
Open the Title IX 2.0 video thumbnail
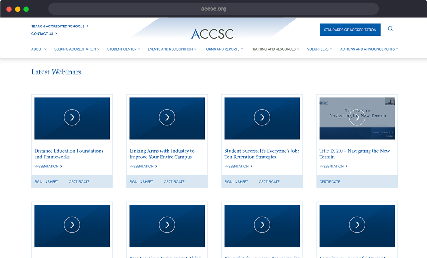[x=357, y=117]
